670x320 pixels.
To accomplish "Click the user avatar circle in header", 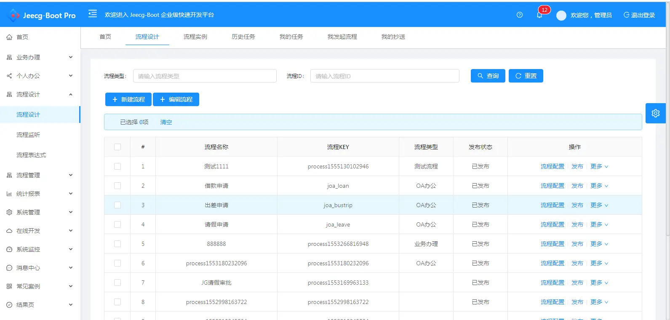I will (x=561, y=16).
